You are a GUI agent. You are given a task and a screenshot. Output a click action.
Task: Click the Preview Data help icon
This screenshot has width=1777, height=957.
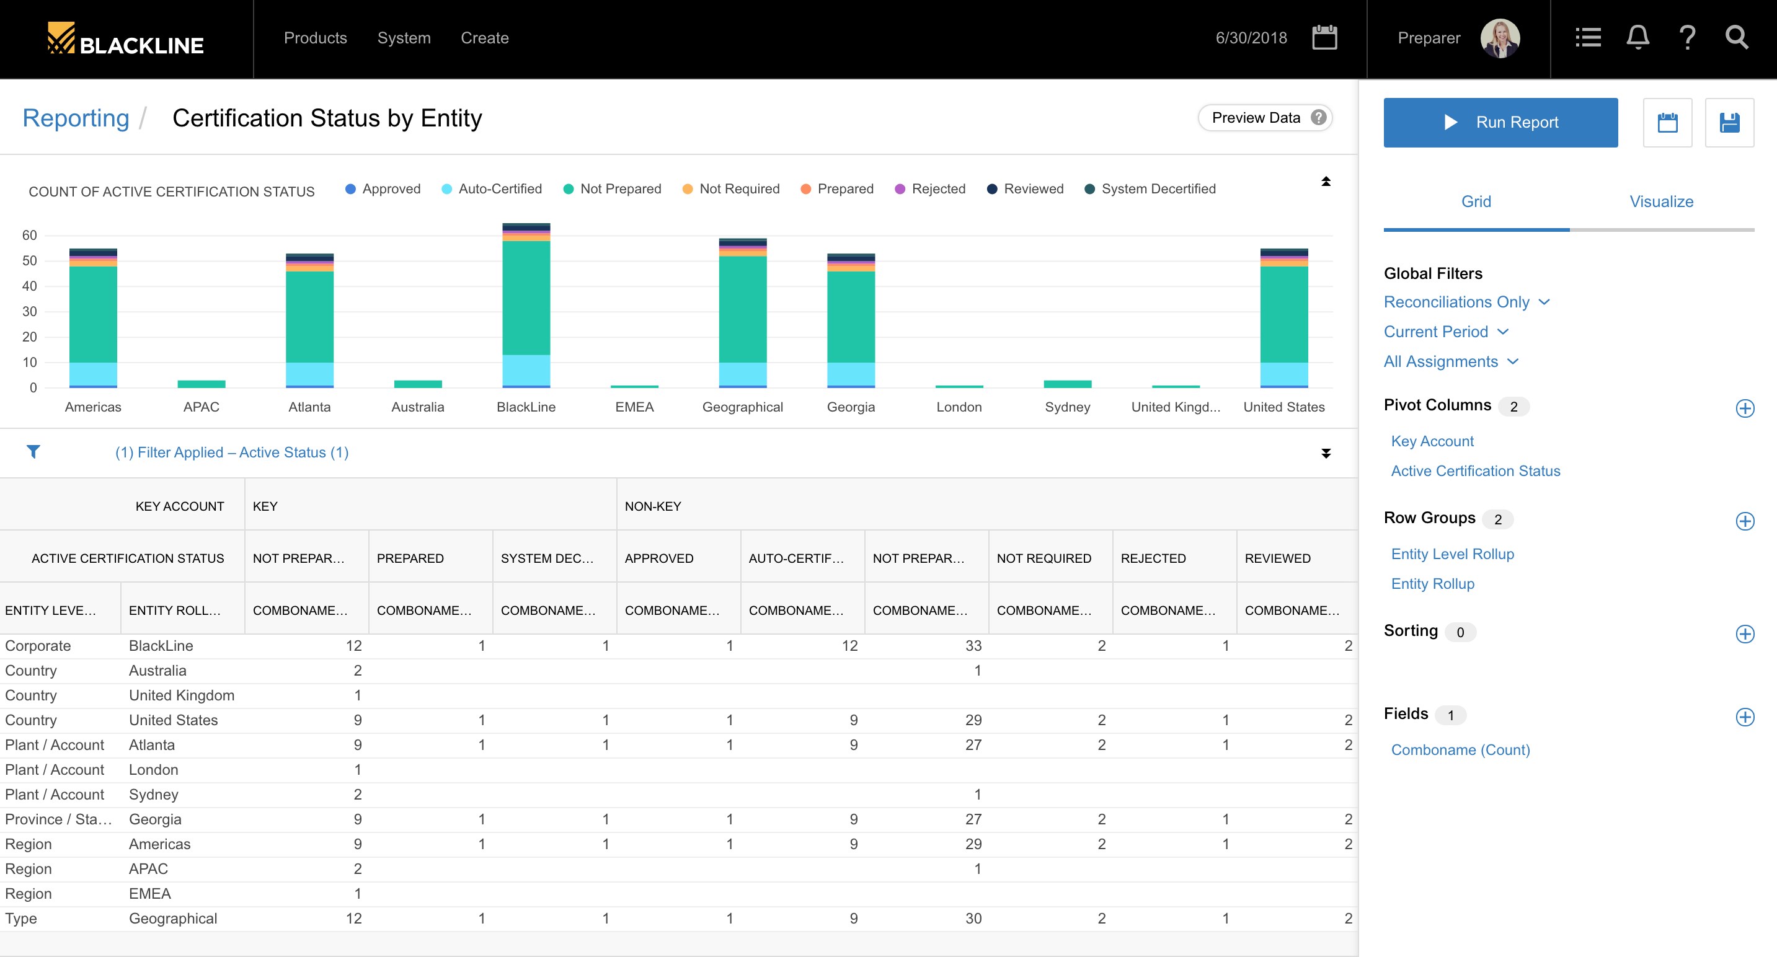(x=1318, y=117)
